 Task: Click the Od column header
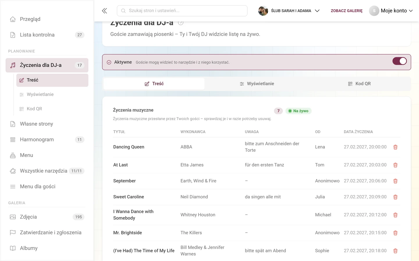click(318, 132)
